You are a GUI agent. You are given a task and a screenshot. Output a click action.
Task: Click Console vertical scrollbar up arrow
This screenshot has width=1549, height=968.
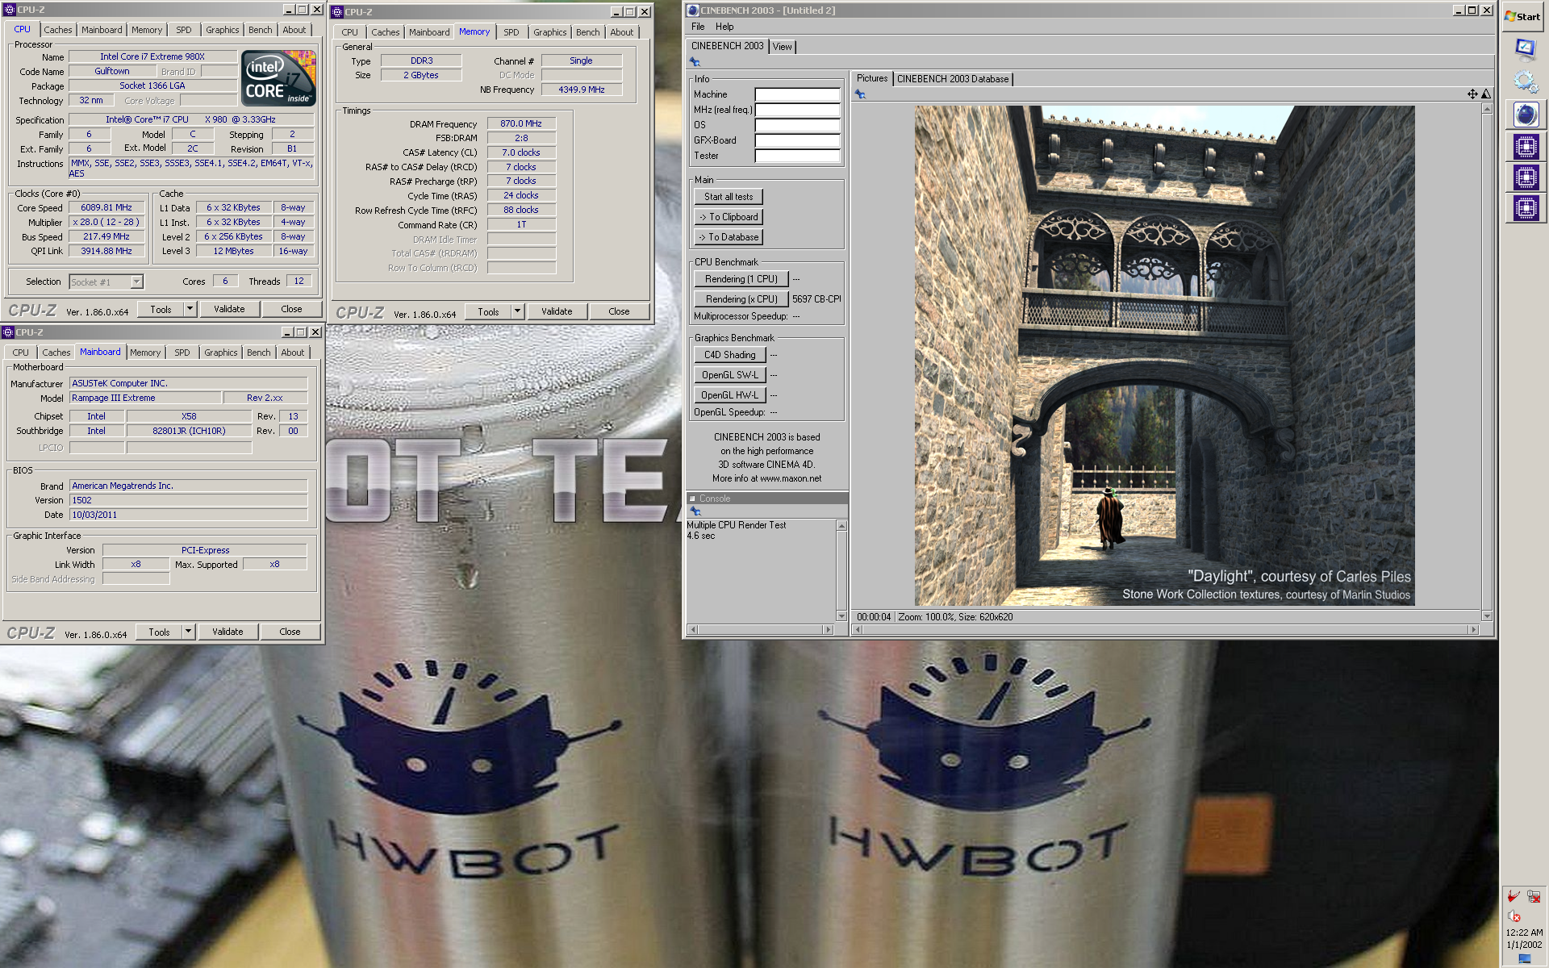(x=841, y=526)
